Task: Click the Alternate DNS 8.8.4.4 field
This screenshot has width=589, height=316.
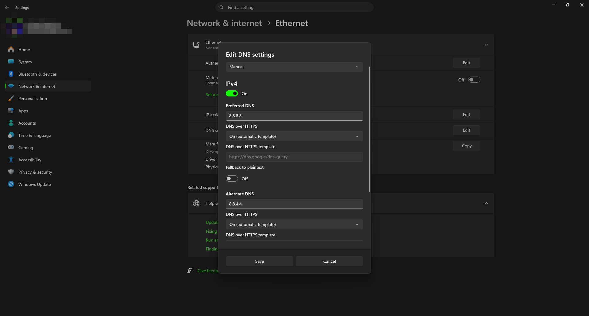Action: point(294,204)
